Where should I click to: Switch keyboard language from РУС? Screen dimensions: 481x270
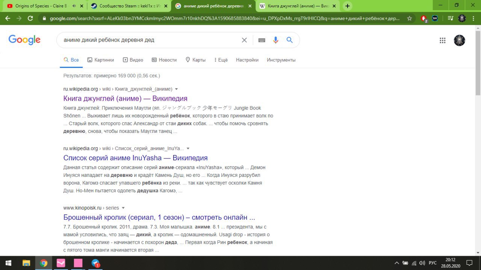click(433, 263)
